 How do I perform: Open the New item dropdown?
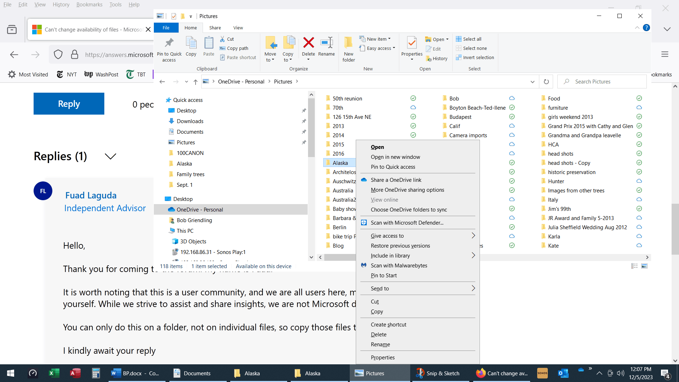[x=378, y=39]
